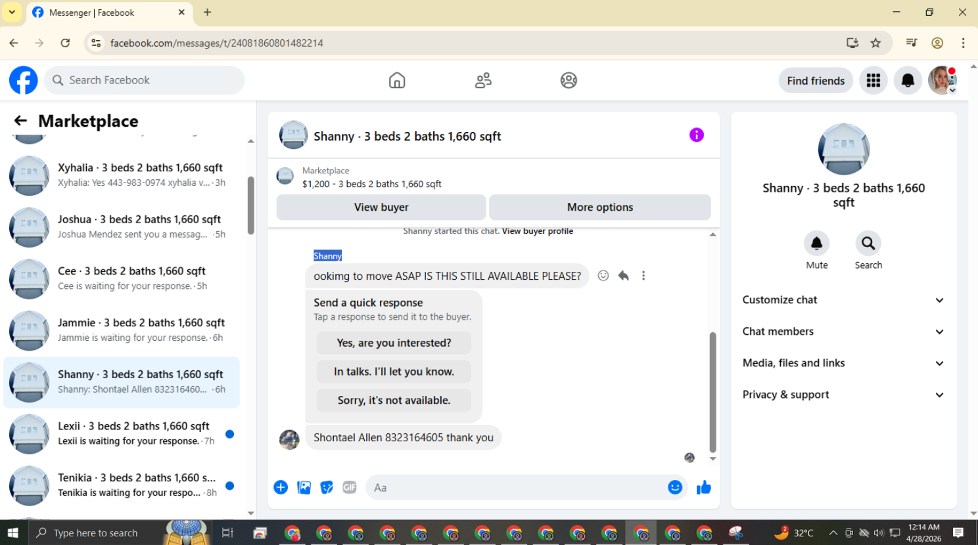
Task: Click the Chrome address bar URL
Action: (x=216, y=43)
